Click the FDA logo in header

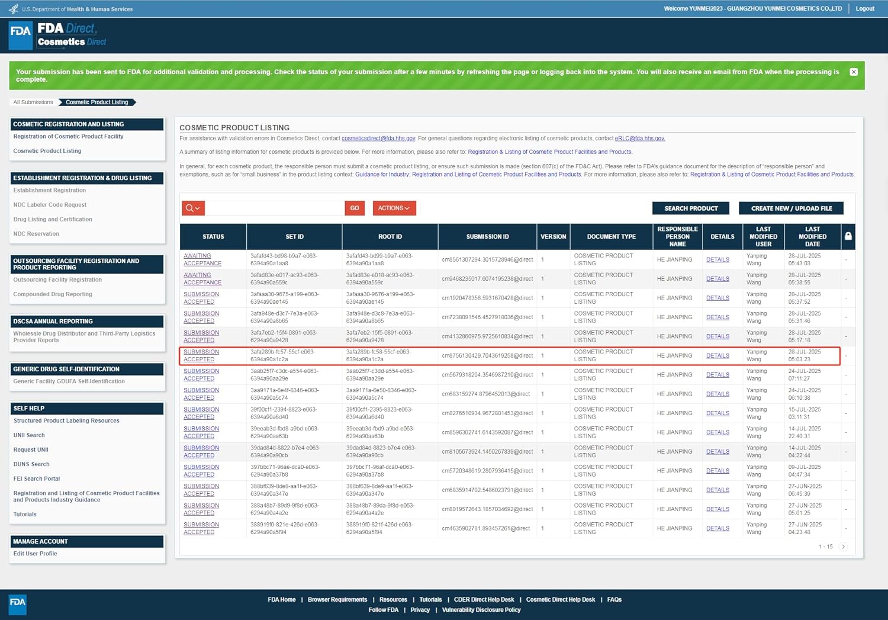tap(21, 35)
